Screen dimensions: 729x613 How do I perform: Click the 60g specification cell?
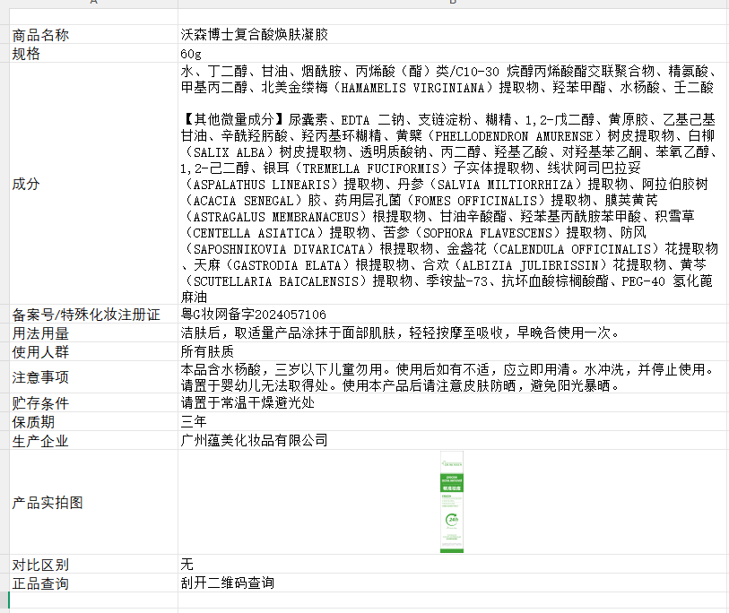point(453,54)
